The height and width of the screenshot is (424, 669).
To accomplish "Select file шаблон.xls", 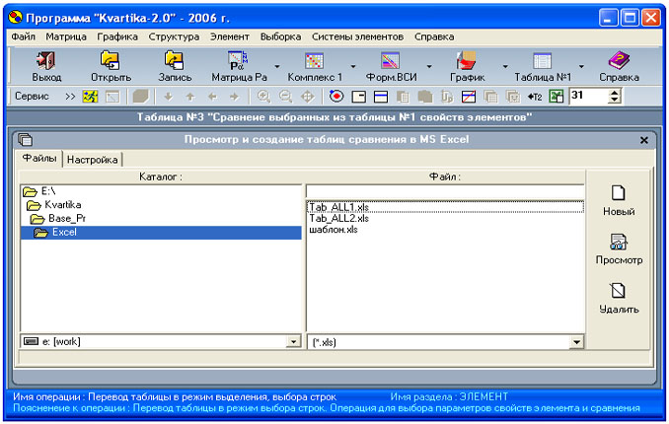I will (x=445, y=230).
